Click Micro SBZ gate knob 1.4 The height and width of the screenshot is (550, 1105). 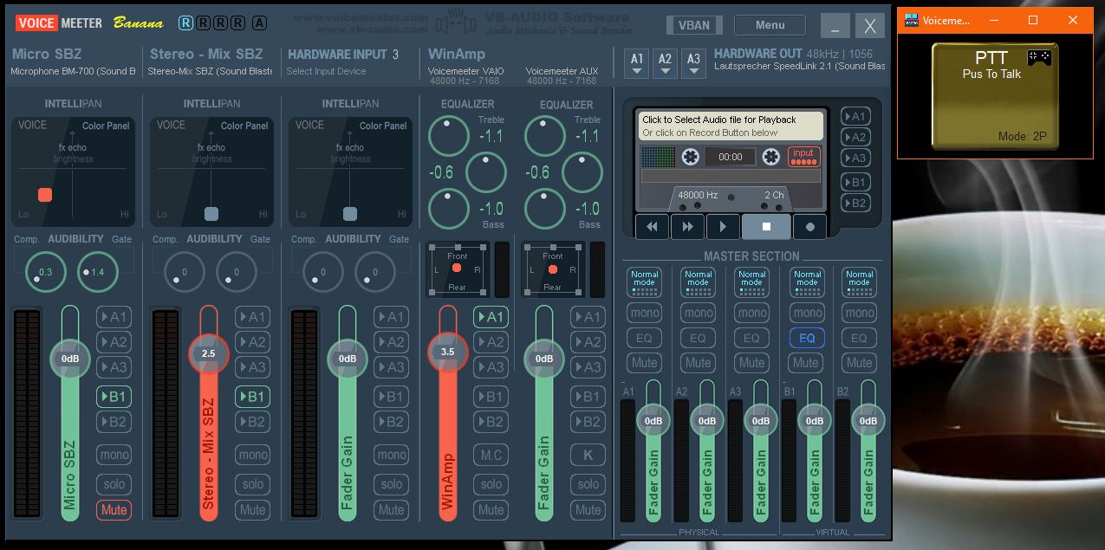(97, 272)
